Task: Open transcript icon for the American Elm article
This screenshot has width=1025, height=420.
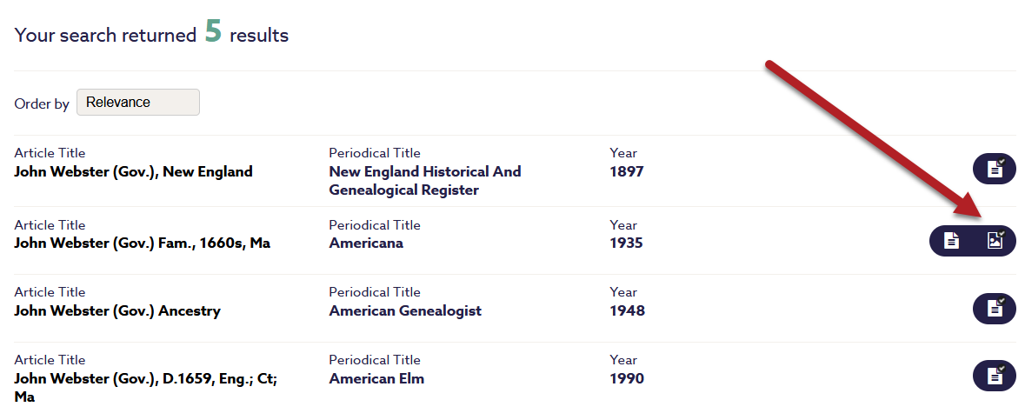Action: (x=995, y=376)
